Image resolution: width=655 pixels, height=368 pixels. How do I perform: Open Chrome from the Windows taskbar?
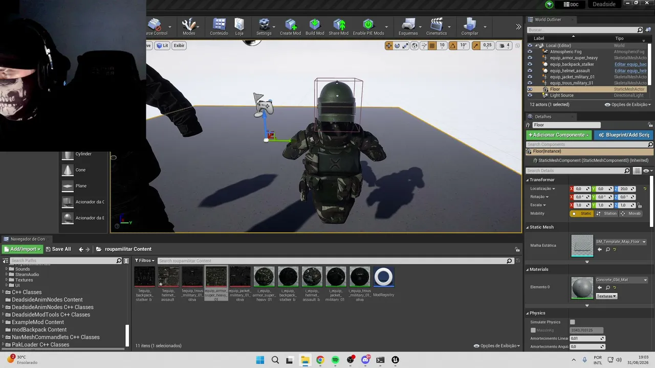(320, 360)
